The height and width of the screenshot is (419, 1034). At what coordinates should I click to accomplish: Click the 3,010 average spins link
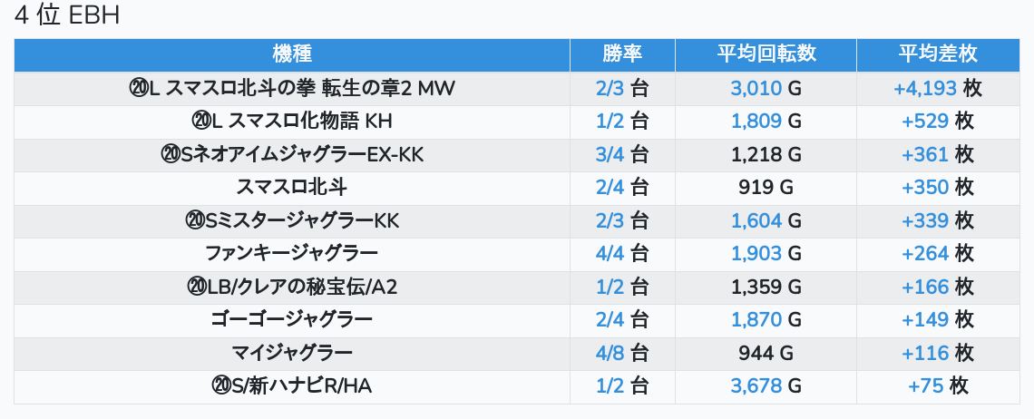point(756,88)
